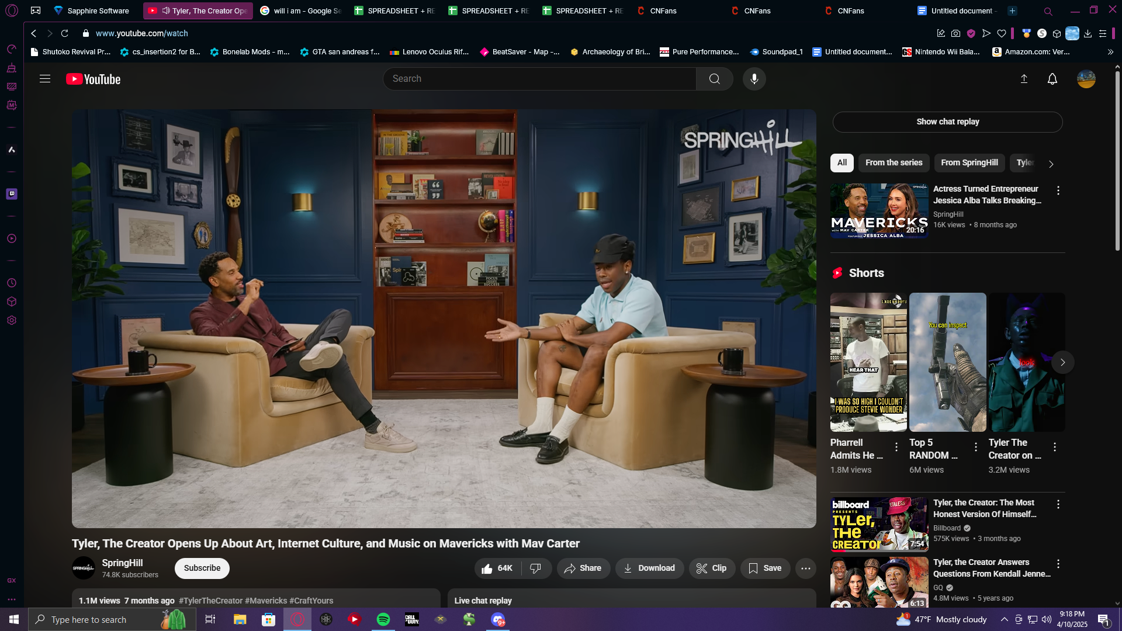Open YouTube notifications bell
The width and height of the screenshot is (1122, 631).
[1052, 79]
